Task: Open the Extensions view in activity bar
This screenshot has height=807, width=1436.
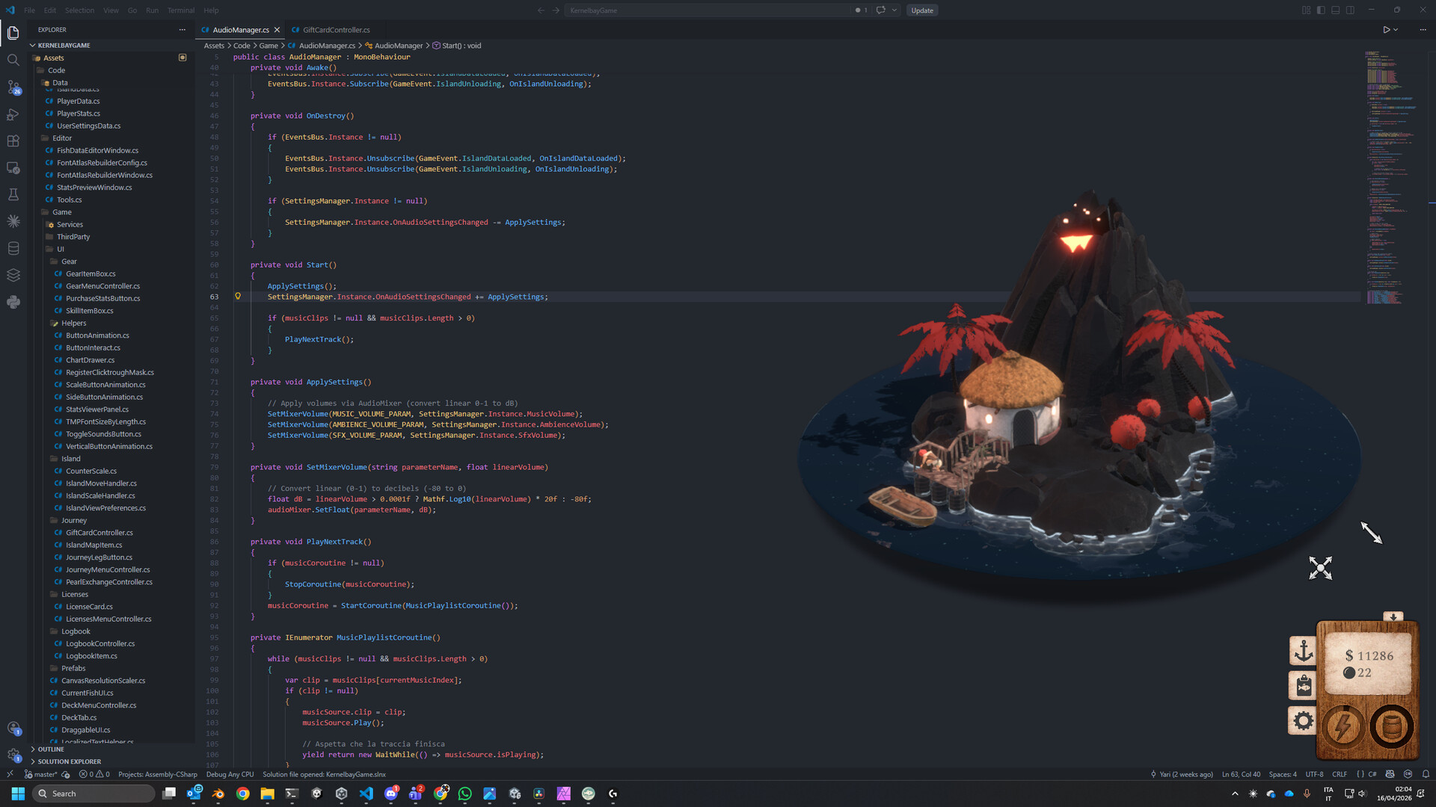Action: coord(13,141)
